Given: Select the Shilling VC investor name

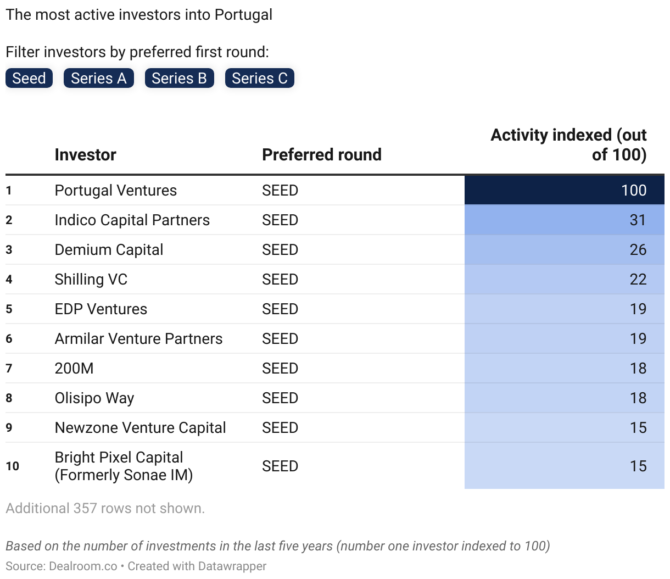Looking at the screenshot, I should click(x=91, y=280).
